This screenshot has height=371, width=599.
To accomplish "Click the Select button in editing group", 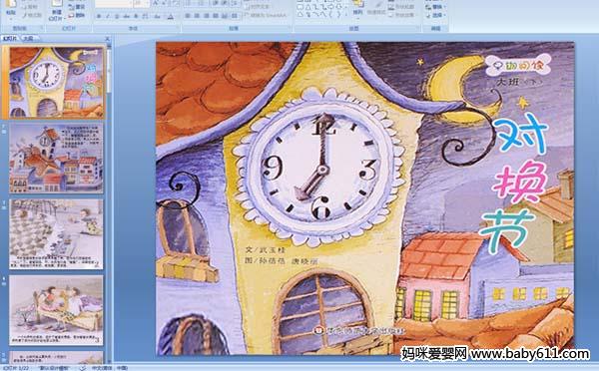I will tap(435, 15).
